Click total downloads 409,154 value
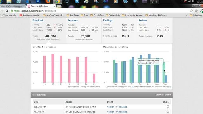Viewport: 203px width, 114px height. point(51,36)
